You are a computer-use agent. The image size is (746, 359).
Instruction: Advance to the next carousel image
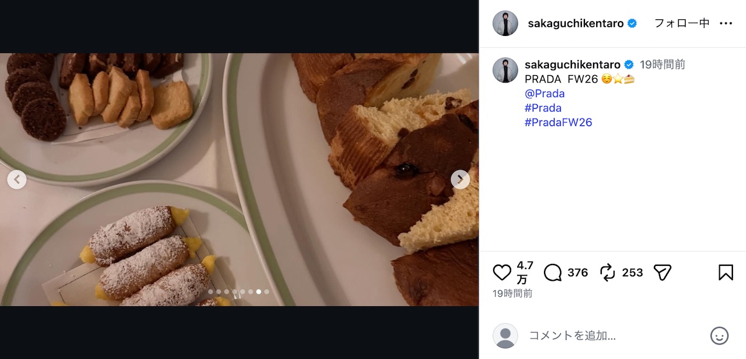[x=459, y=179]
